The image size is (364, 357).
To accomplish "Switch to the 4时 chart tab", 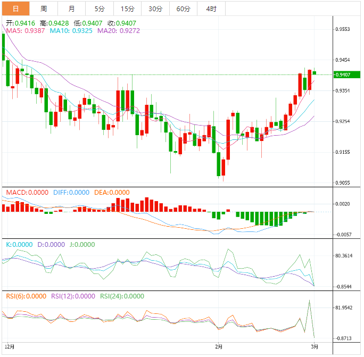I will click(211, 9).
